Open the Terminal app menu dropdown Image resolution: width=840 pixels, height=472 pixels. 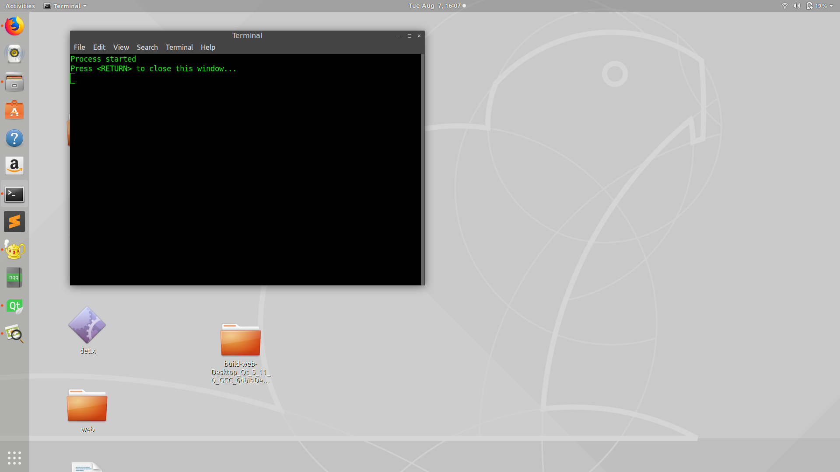[66, 6]
